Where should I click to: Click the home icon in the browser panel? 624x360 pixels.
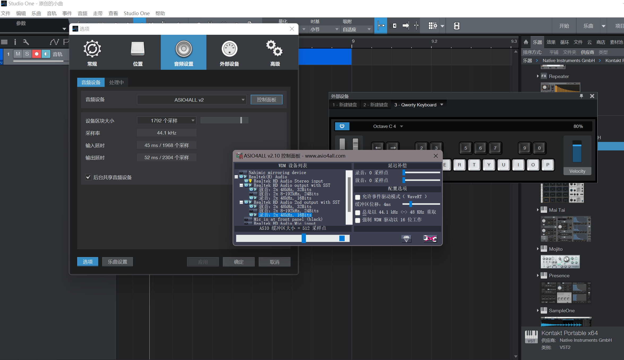pyautogui.click(x=526, y=42)
